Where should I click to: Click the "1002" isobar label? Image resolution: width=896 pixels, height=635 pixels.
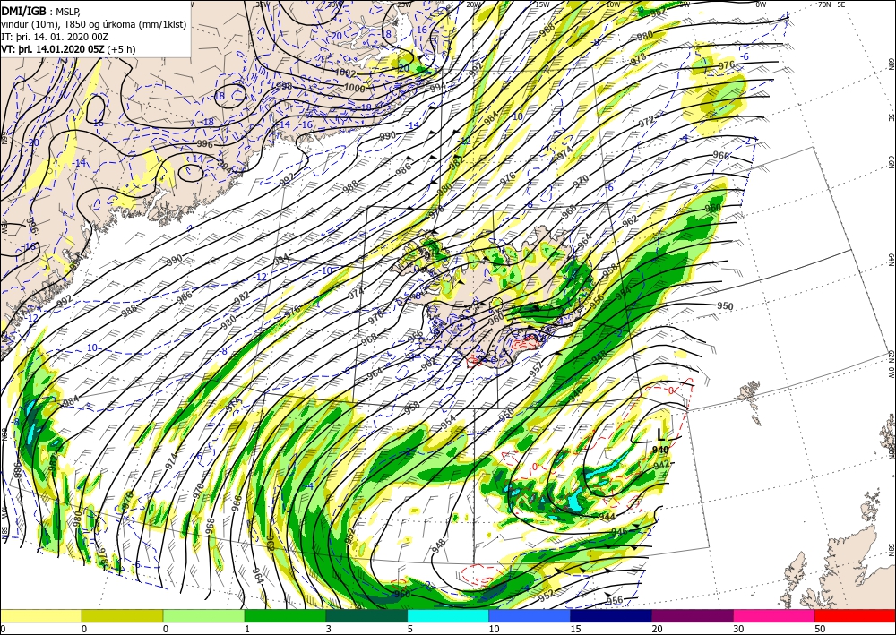click(346, 73)
